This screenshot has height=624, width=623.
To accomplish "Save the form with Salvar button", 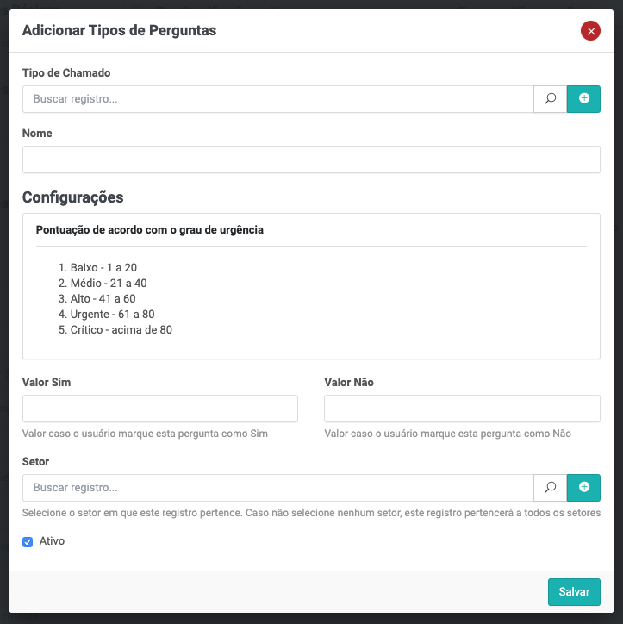I will coord(574,592).
